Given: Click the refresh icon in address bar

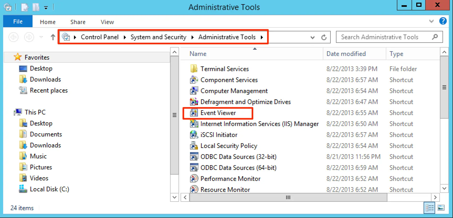Looking at the screenshot, I should (324, 37).
